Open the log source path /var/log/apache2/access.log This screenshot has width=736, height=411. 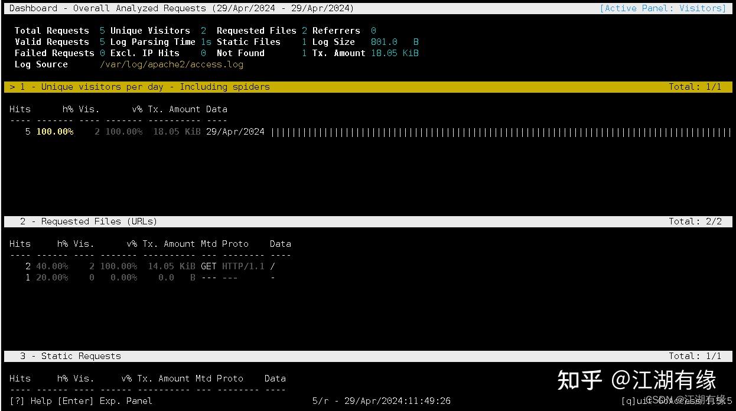(172, 64)
